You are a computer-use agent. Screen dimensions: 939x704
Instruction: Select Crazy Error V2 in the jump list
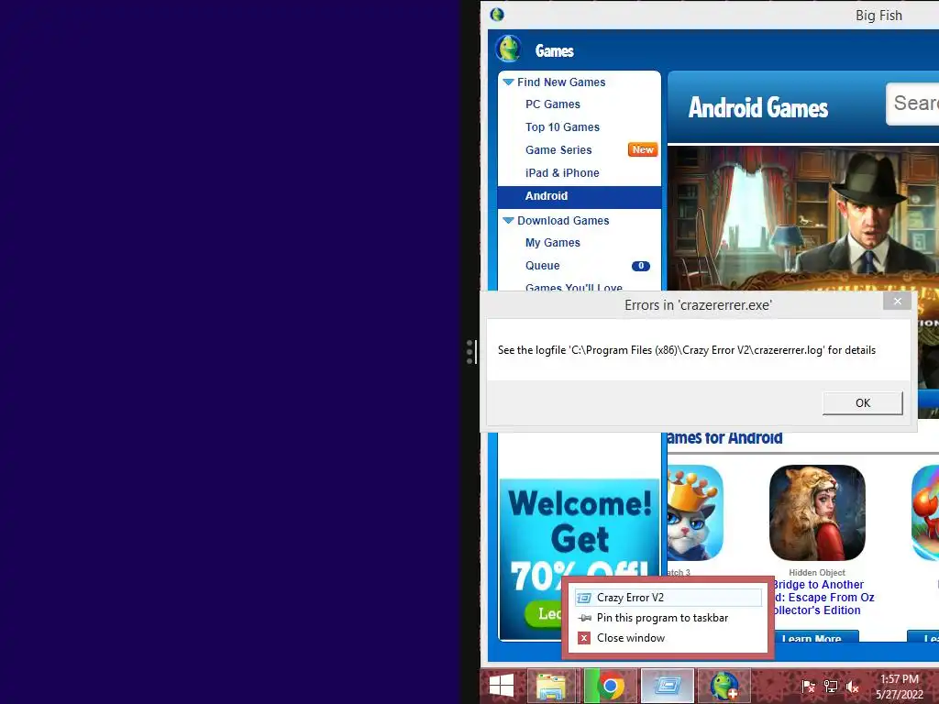(x=668, y=598)
